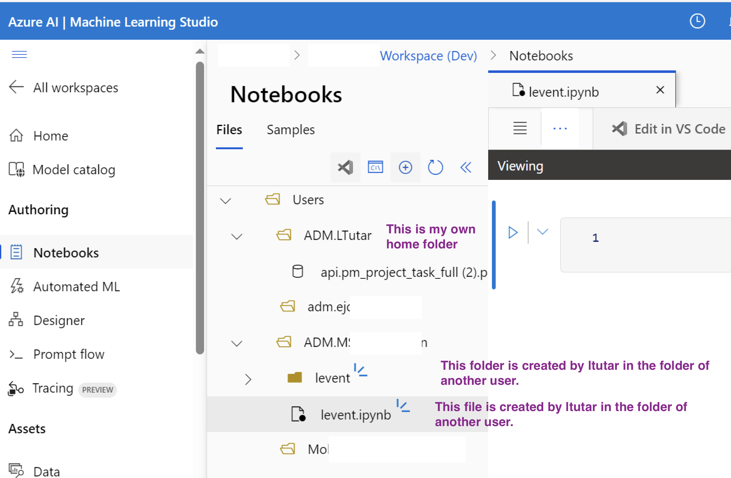Click the sidebar scrollbar thumb
The width and height of the screenshot is (731, 478).
click(x=200, y=208)
